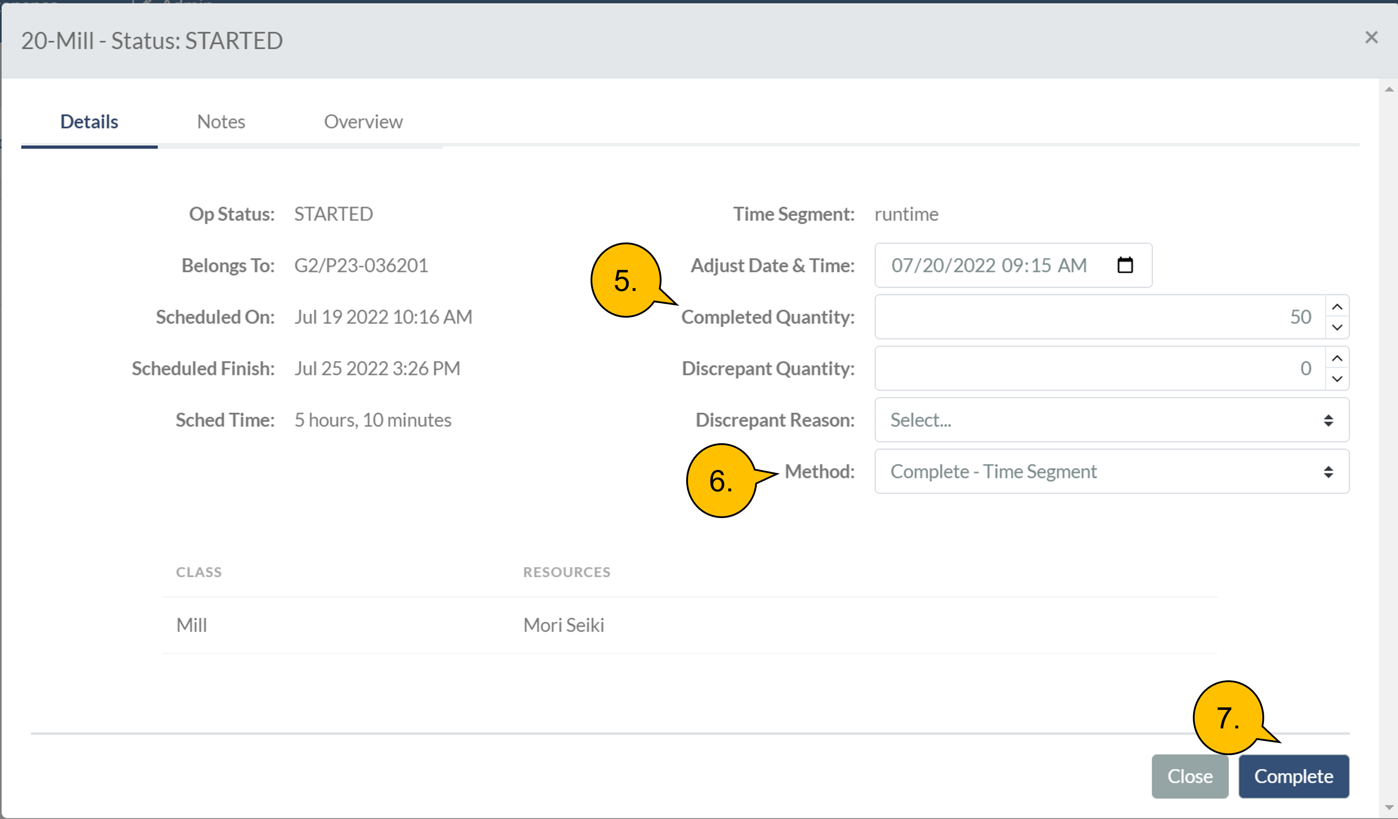
Task: Increase Discrepant Quantity with up arrow
Action: point(1337,358)
